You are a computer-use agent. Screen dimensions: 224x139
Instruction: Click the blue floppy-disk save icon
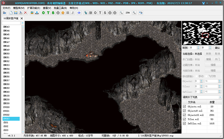pyautogui.click(x=16, y=13)
